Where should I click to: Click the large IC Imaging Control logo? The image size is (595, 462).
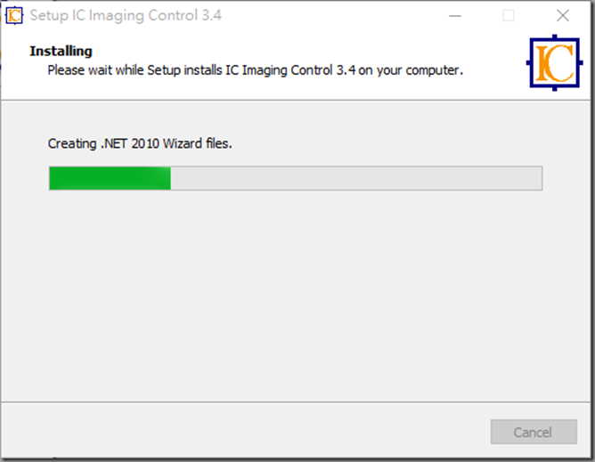[x=554, y=62]
